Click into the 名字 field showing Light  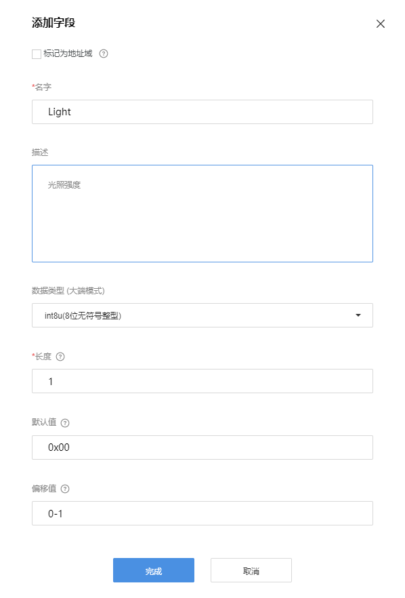click(x=202, y=112)
